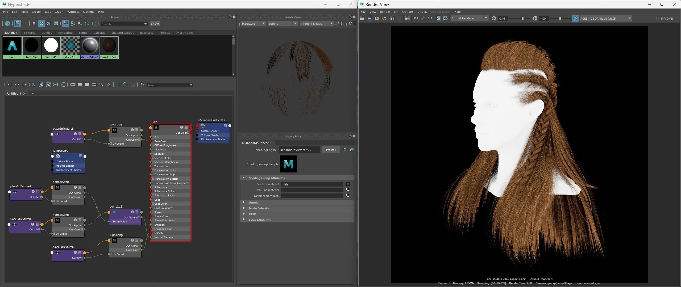The height and width of the screenshot is (287, 681).
Task: Open the Hypershade Create menu
Action: coord(36,12)
